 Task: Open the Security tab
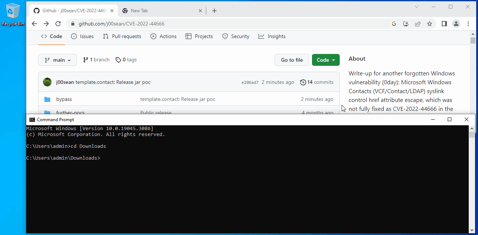tap(236, 36)
